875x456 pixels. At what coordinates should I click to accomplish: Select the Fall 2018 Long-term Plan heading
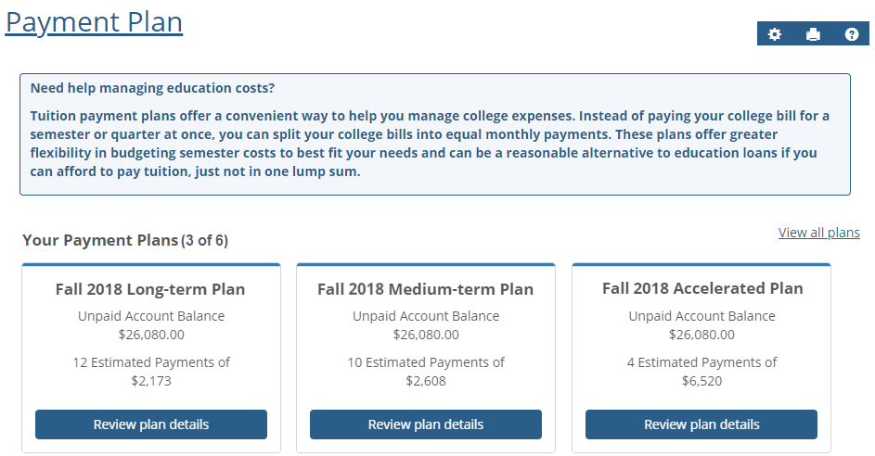[x=150, y=289]
